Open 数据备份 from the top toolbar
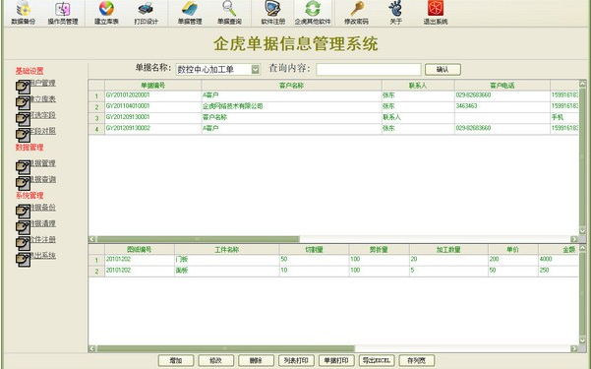 point(24,13)
